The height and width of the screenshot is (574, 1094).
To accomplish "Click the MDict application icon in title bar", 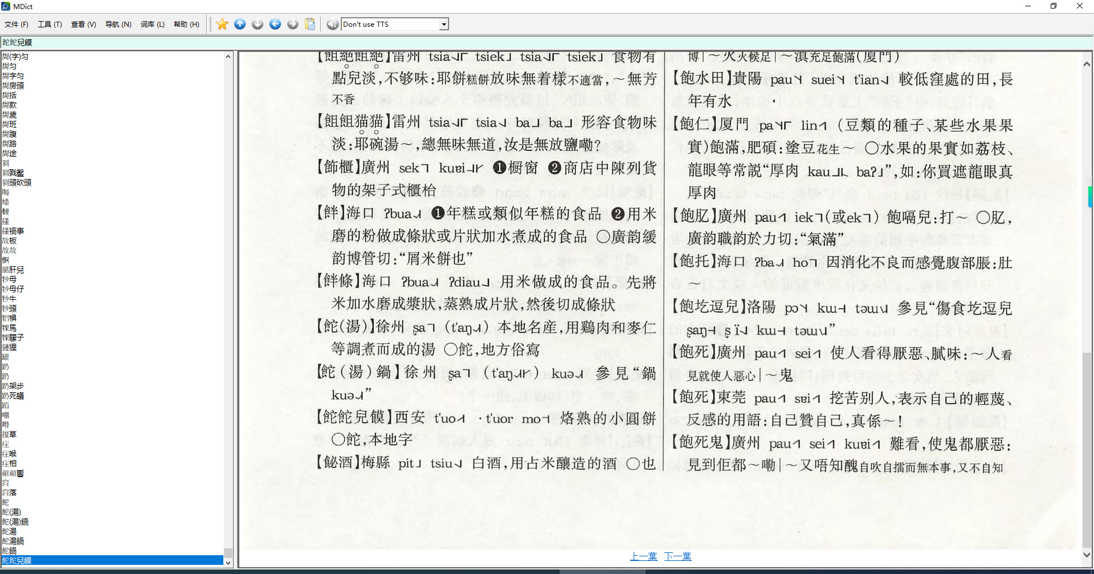I will tap(6, 6).
